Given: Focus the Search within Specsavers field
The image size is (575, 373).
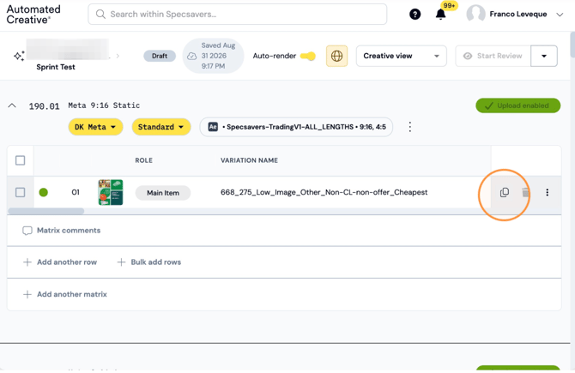Looking at the screenshot, I should pyautogui.click(x=237, y=15).
